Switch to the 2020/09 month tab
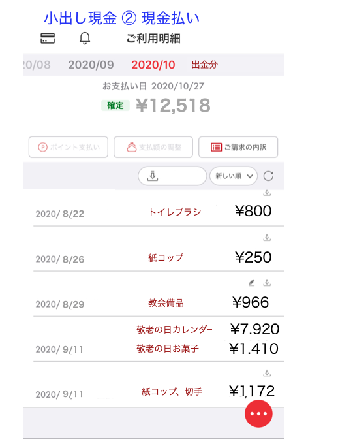The image size is (338, 448). [x=91, y=65]
